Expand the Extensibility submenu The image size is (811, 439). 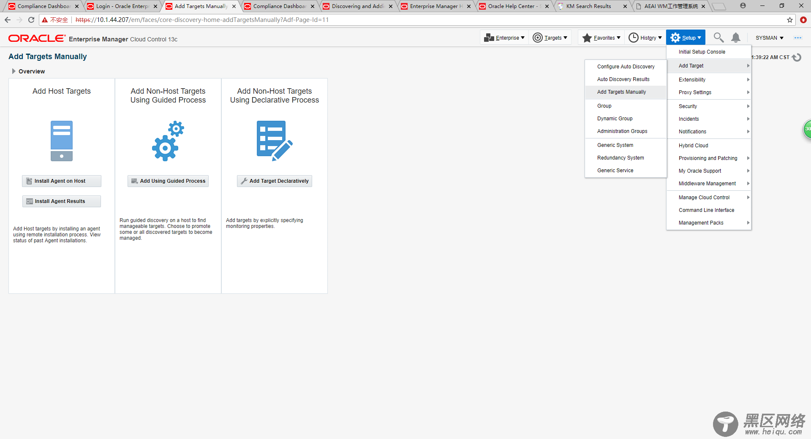(x=709, y=80)
